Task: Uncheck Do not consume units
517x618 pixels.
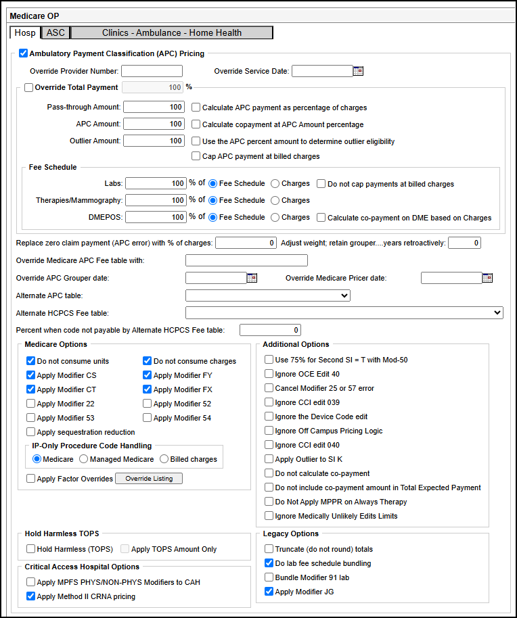Action: (x=30, y=360)
